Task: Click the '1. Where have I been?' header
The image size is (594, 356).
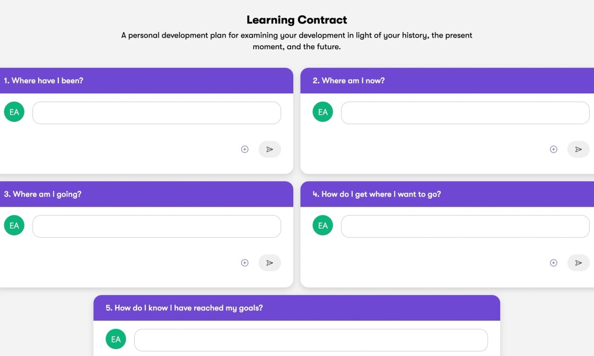Action: point(43,81)
